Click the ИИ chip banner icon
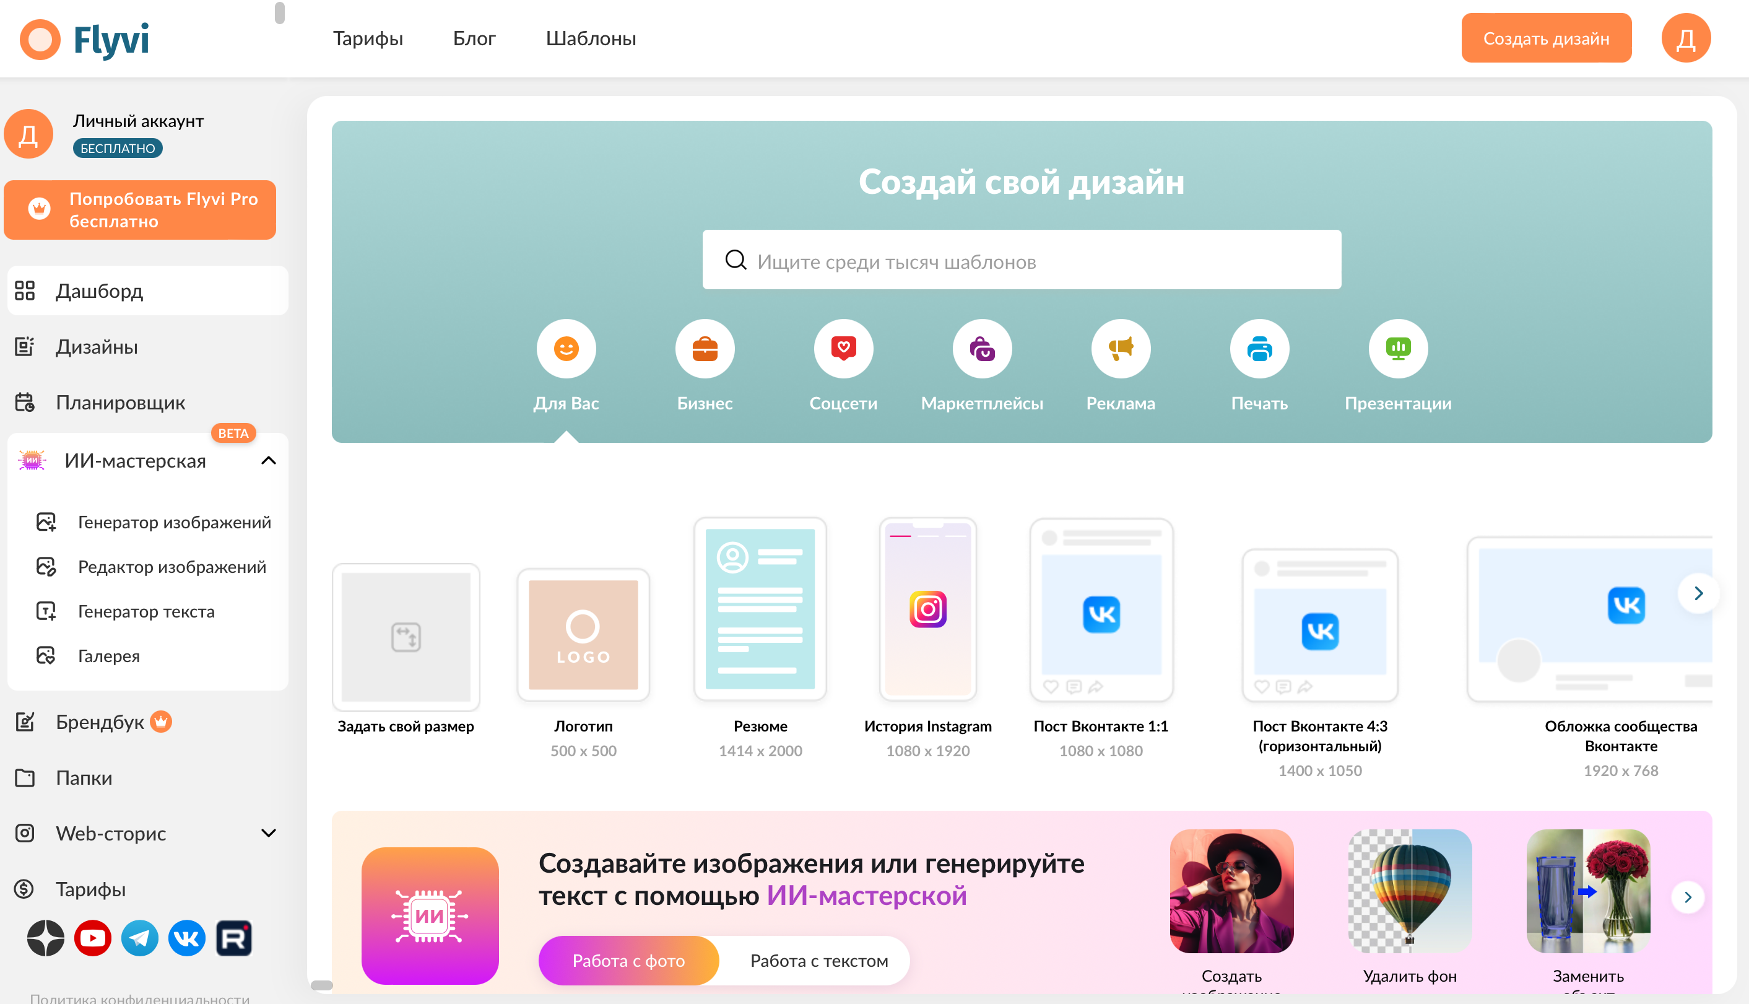Viewport: 1749px width, 1004px height. 430,915
